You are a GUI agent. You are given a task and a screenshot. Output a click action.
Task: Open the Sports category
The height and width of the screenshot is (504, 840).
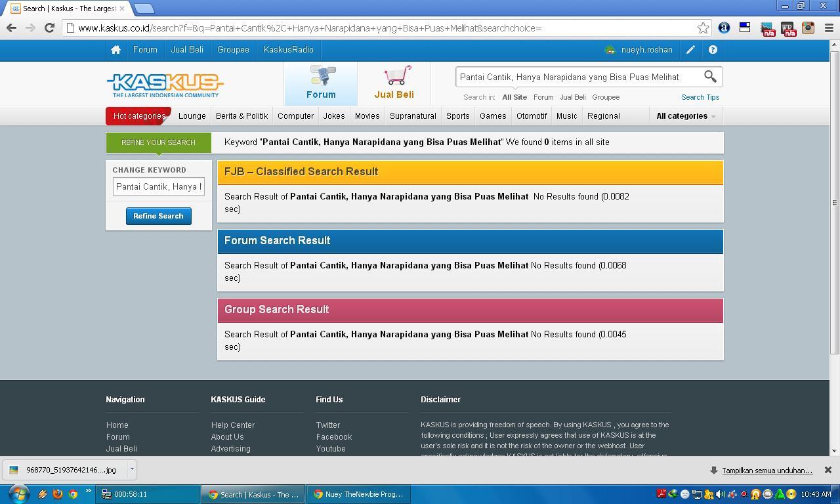pyautogui.click(x=457, y=116)
